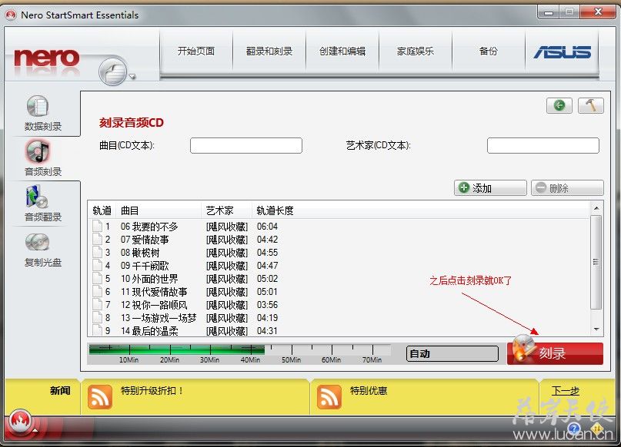Switch to the 备份 tab
Viewport: 621px width, 447px height.
489,51
